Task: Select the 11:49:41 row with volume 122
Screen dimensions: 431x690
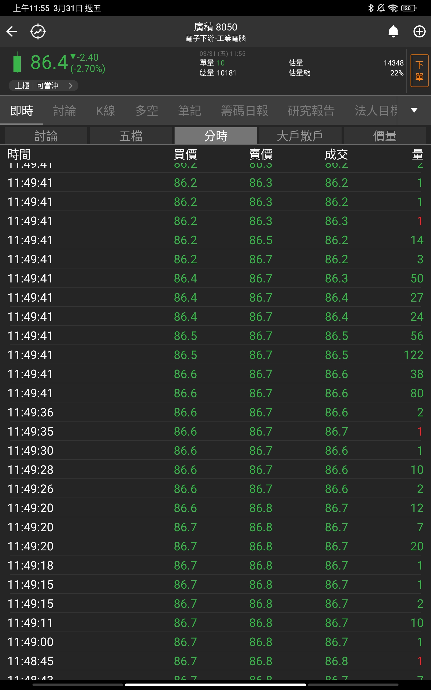Action: 215,355
